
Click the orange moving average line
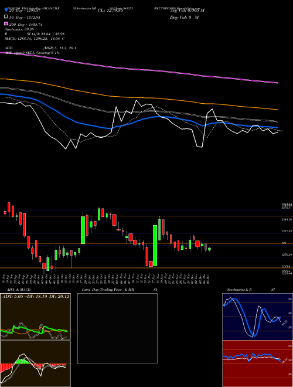click(x=138, y=98)
